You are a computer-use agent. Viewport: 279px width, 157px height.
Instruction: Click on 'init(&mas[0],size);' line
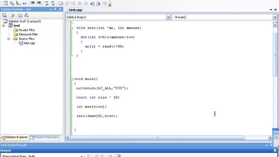(97, 116)
